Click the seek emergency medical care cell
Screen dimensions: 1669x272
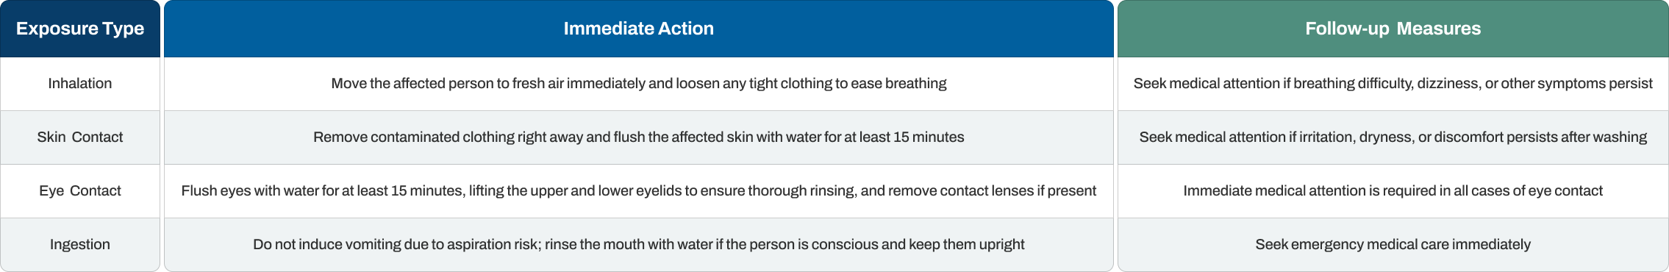(1393, 245)
